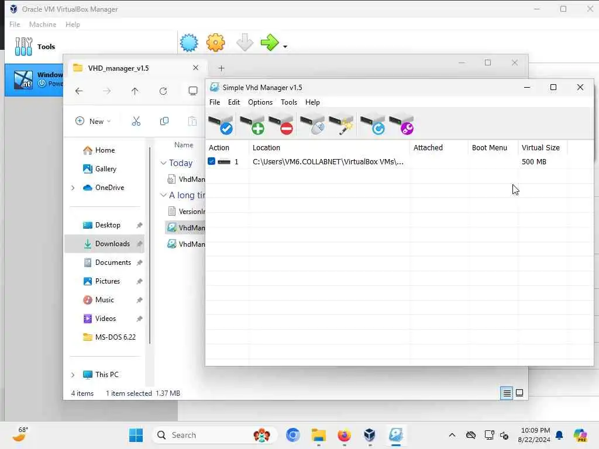The image size is (599, 449).
Task: Open Help menu in Simple Vhd Manager
Action: 312,102
